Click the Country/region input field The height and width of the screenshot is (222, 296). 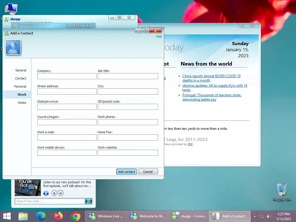(67, 122)
